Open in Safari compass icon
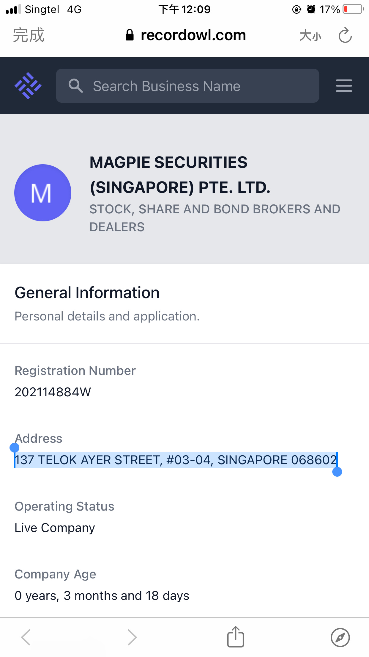This screenshot has width=369, height=657. click(x=340, y=637)
